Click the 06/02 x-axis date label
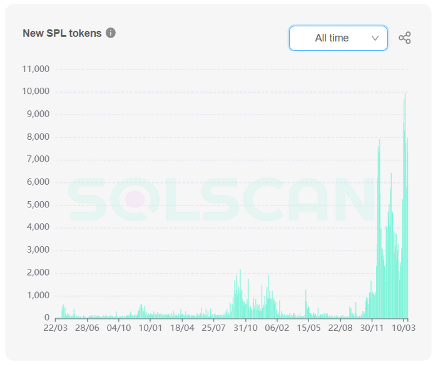The width and height of the screenshot is (438, 366). click(277, 328)
